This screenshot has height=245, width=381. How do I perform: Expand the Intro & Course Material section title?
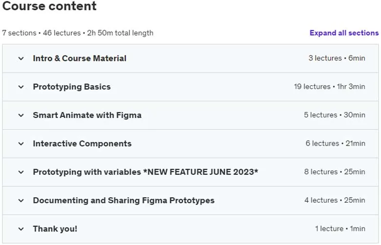80,58
